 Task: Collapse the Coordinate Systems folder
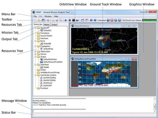(x=35, y=75)
